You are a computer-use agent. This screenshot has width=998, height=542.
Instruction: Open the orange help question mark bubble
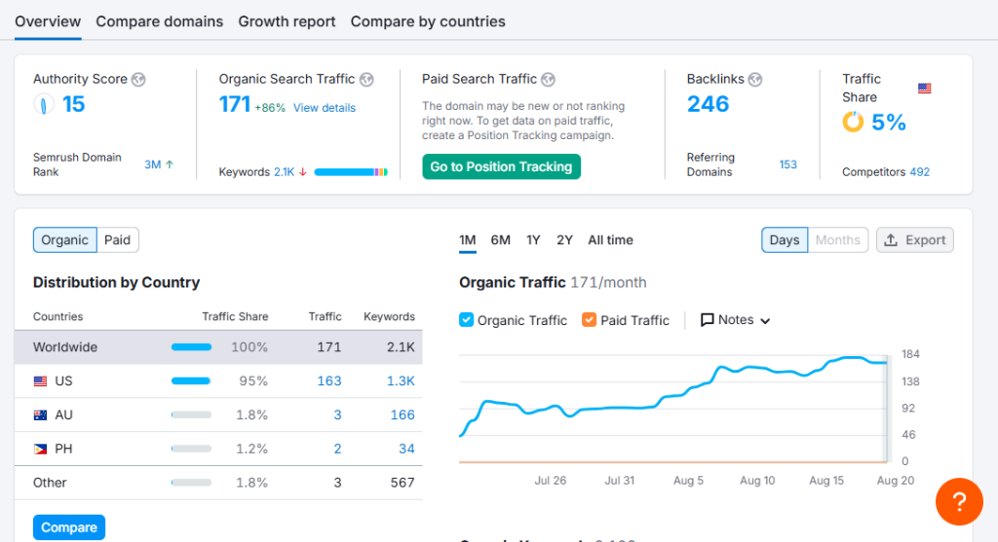(x=959, y=502)
